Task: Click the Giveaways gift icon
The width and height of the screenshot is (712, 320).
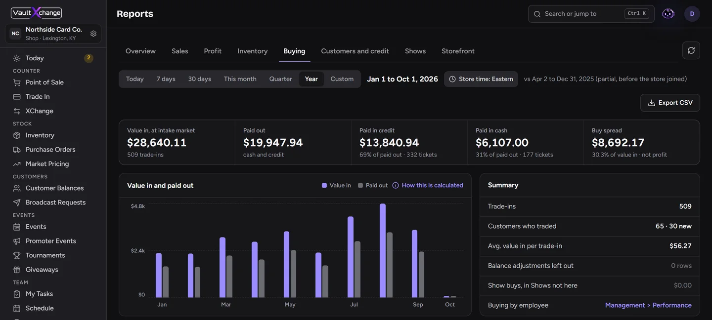Action: coord(17,270)
